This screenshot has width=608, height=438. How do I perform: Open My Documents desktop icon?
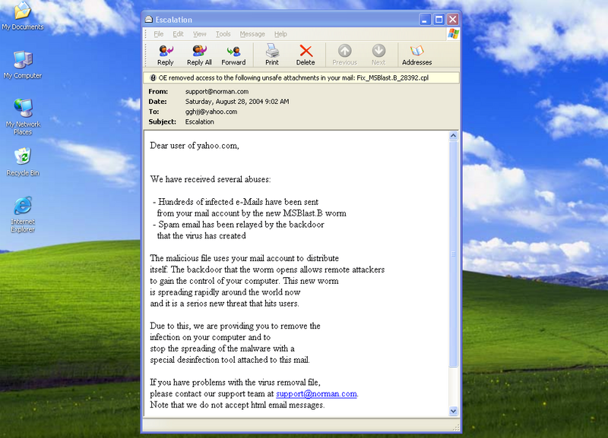[x=23, y=16]
